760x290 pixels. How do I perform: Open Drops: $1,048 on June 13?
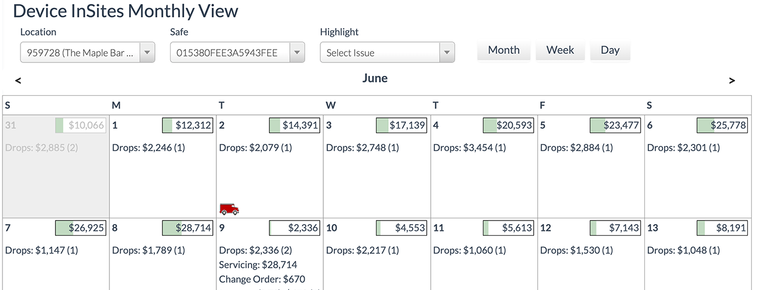pos(683,250)
